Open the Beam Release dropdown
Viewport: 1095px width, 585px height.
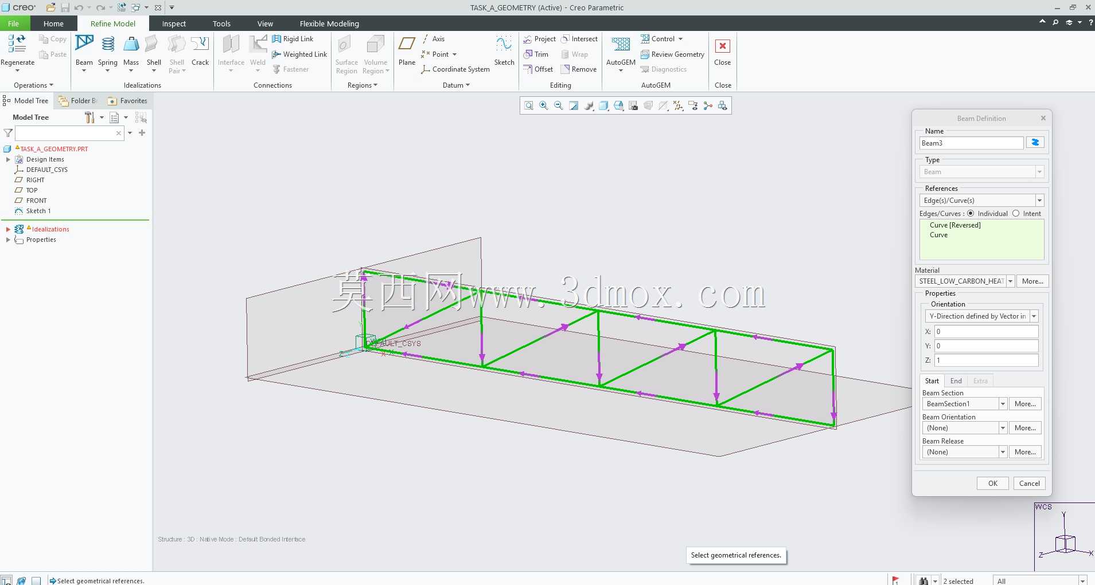pos(1003,452)
